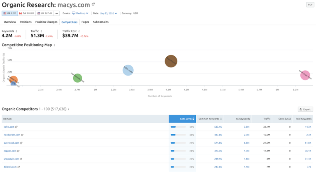Click the Export button
316x172 pixels.
(305, 110)
